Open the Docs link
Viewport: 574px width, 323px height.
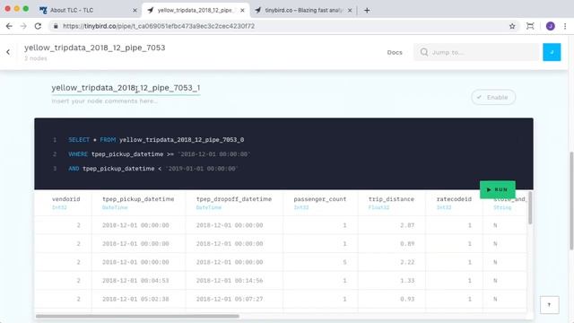point(395,52)
